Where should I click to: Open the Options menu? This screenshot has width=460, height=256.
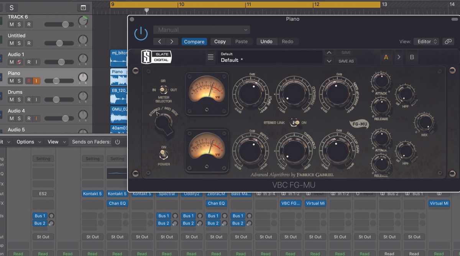click(x=25, y=141)
